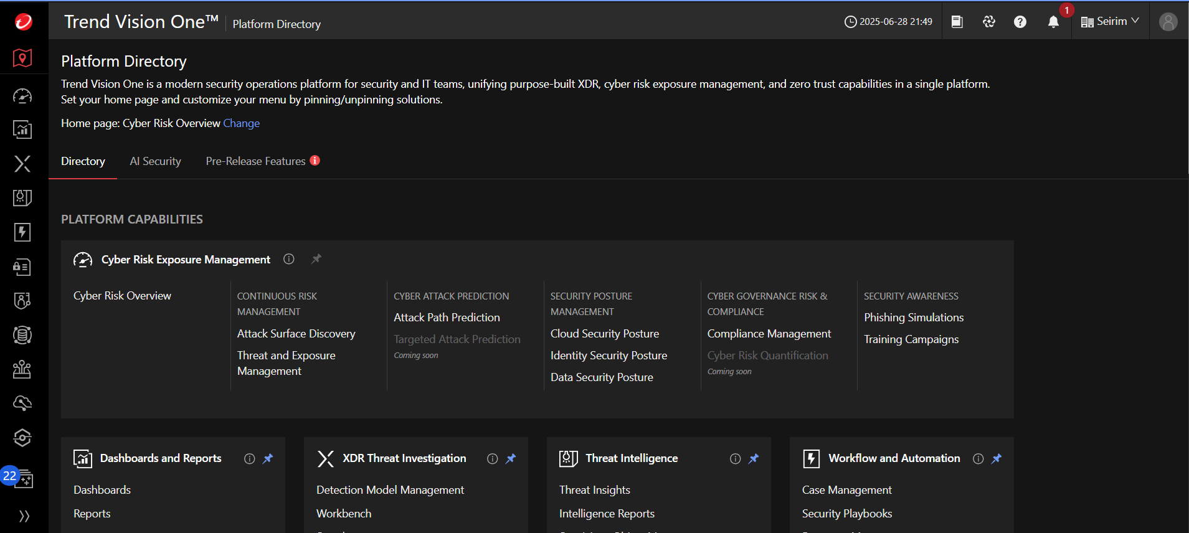
Task: Unpin Workflow and Automation card
Action: [x=997, y=458]
